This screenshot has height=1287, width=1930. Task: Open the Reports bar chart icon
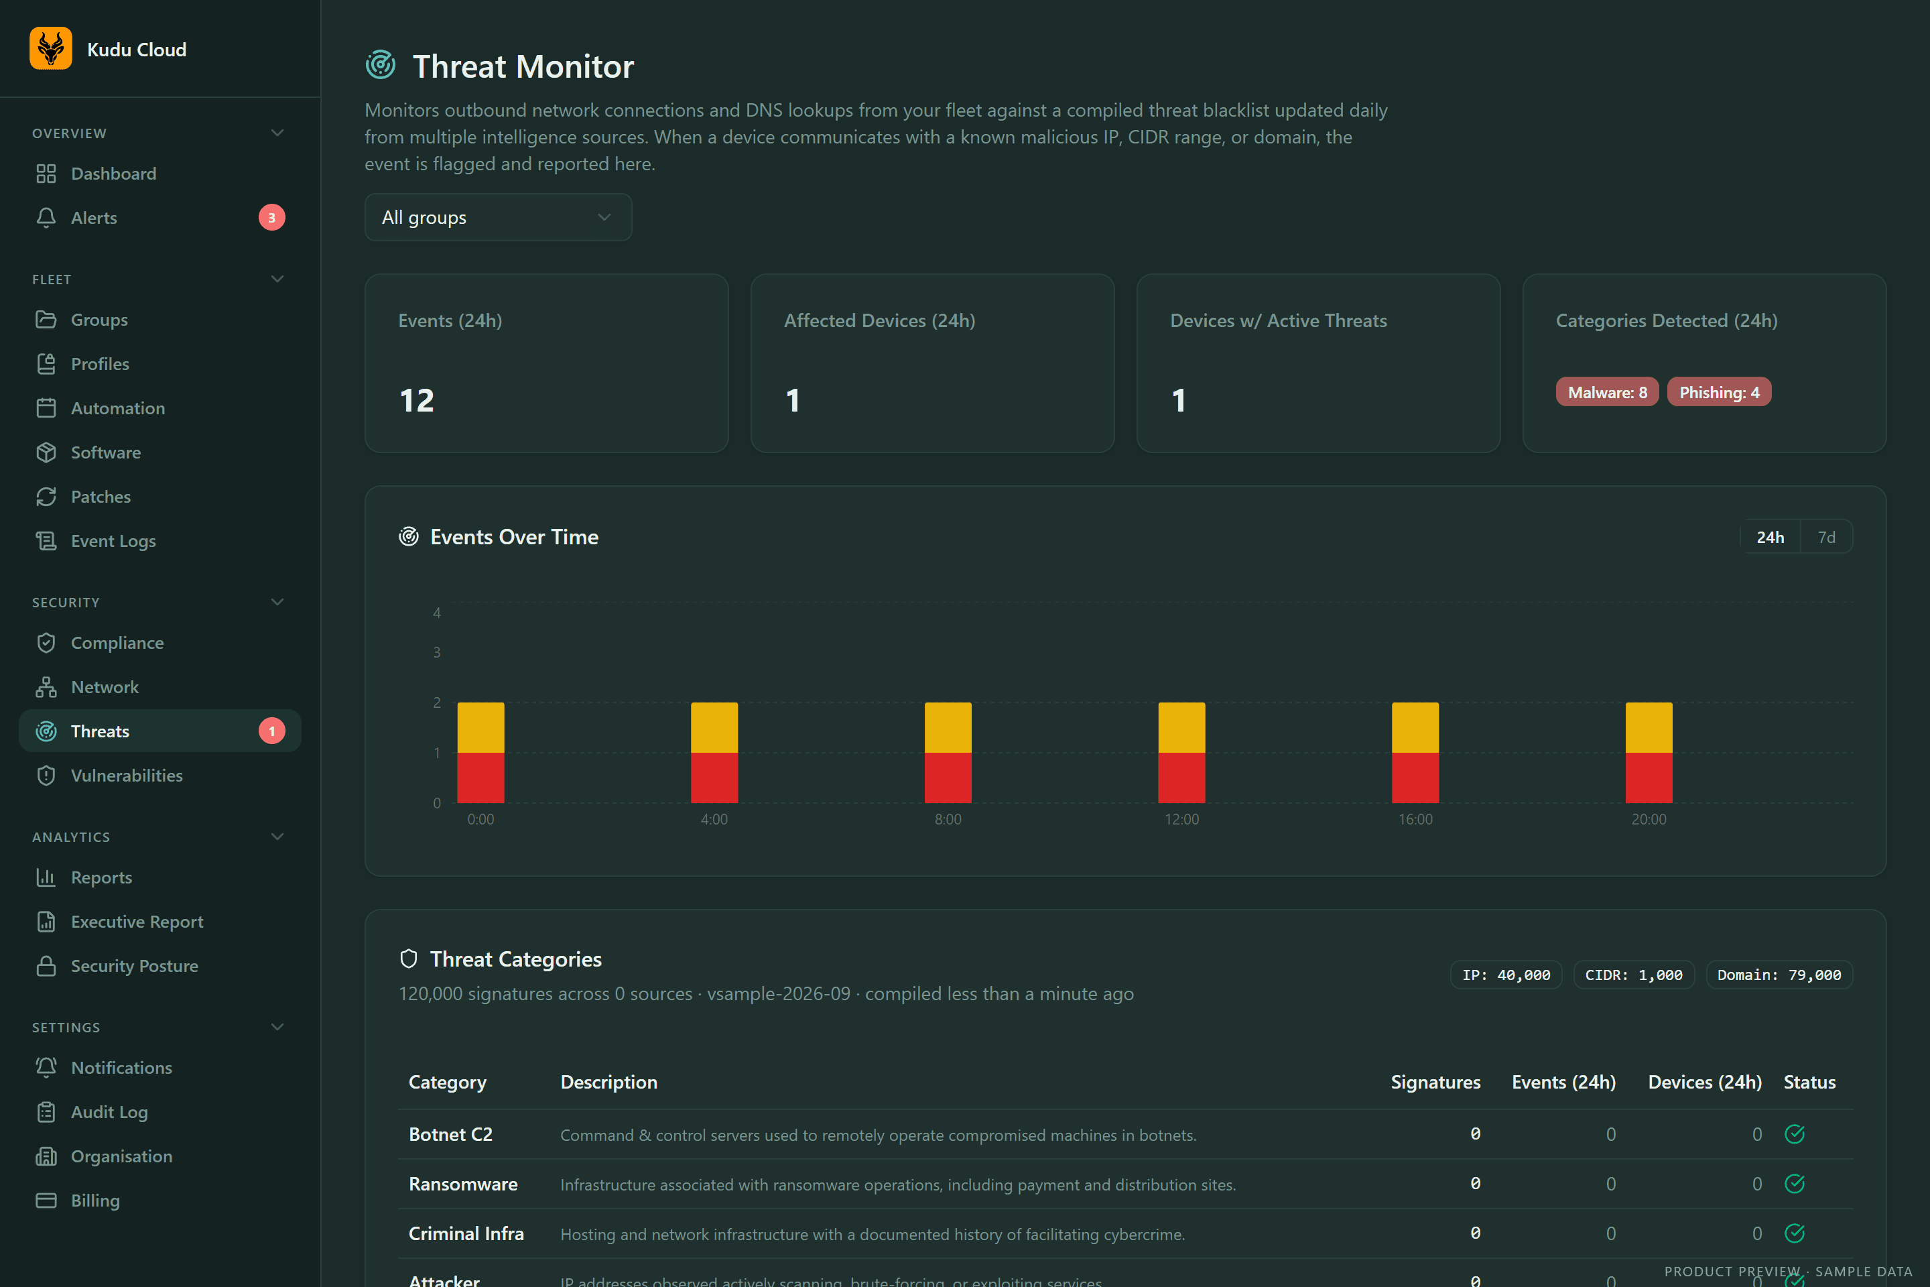pos(46,877)
